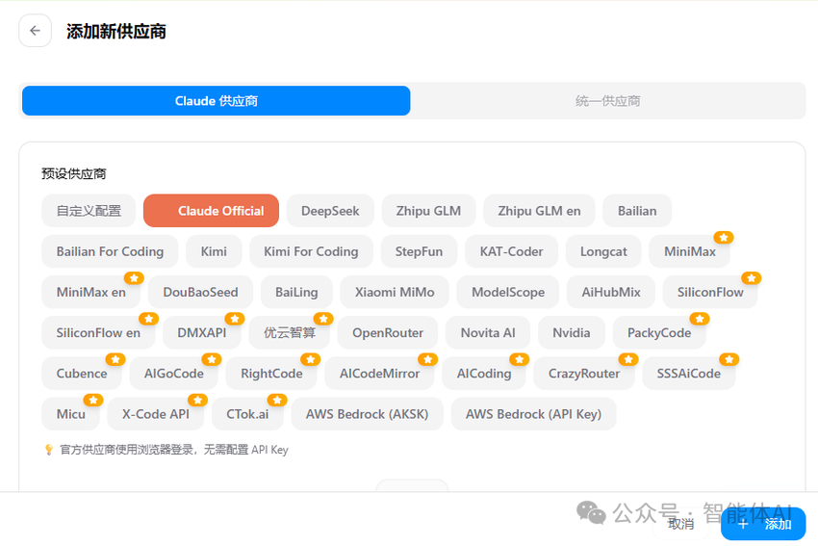Select the Kimi preset
The height and width of the screenshot is (546, 818).
[214, 251]
